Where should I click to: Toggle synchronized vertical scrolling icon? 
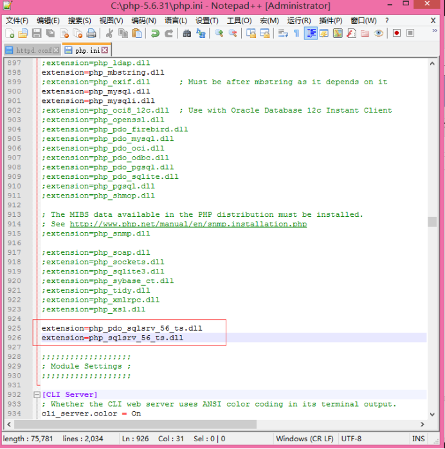point(251,33)
